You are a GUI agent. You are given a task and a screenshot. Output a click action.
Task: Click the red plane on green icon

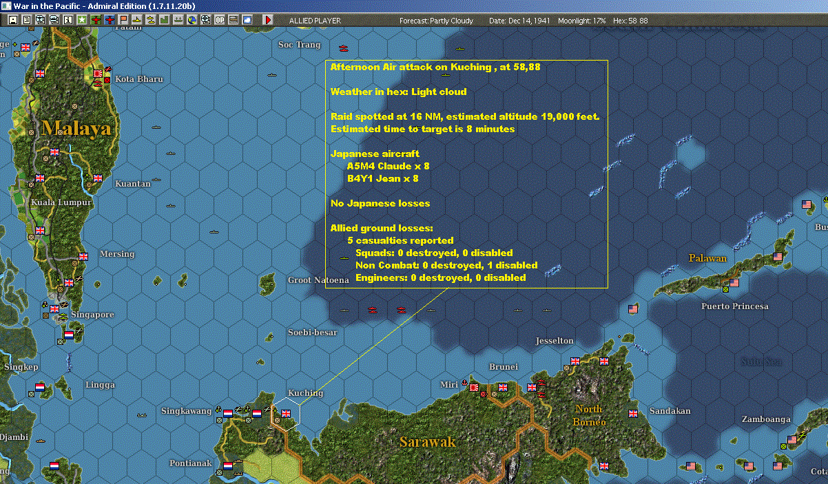(x=96, y=20)
